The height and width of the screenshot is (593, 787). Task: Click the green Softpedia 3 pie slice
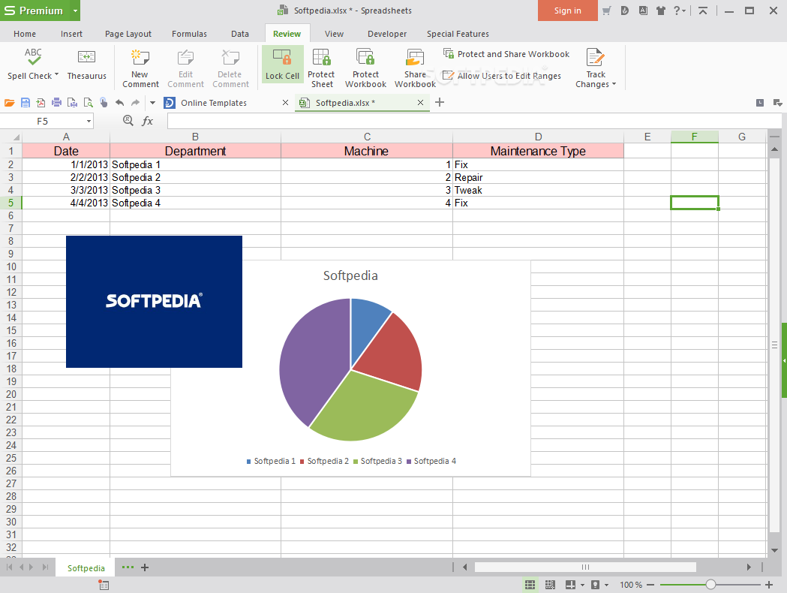click(364, 408)
